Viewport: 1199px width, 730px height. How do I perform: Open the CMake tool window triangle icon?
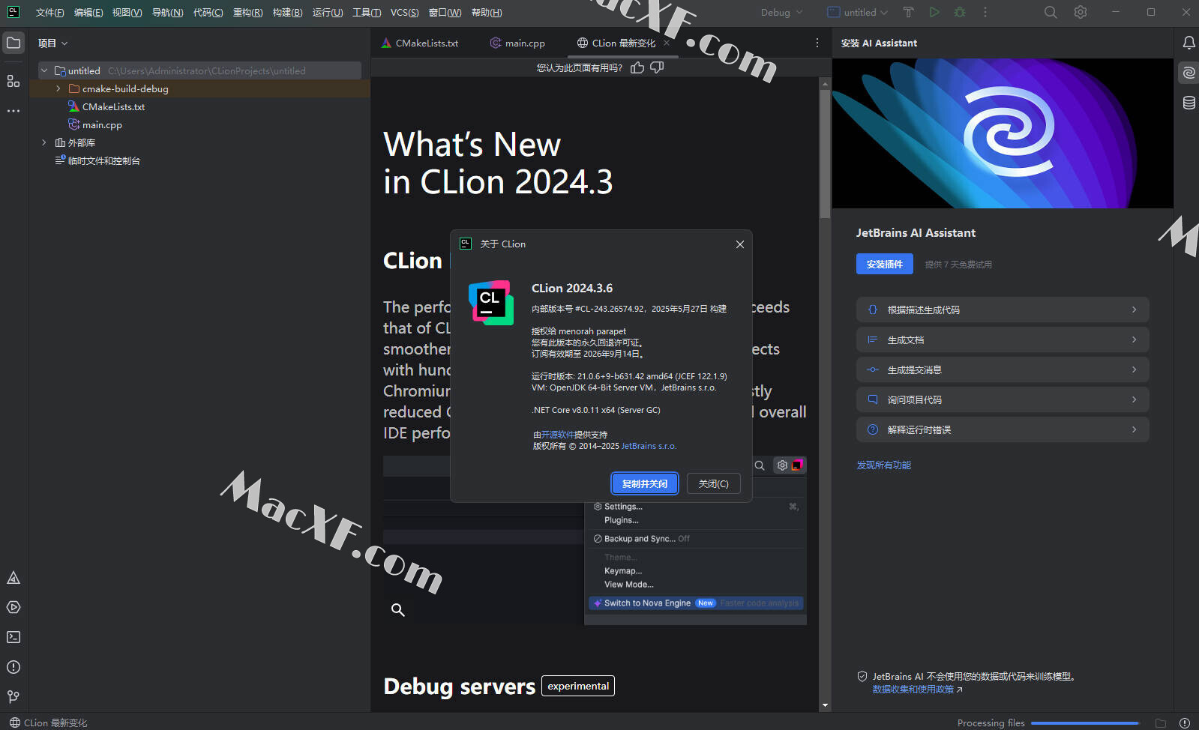[x=13, y=578]
